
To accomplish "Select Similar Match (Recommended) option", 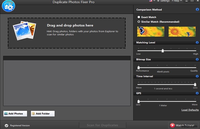I will click(x=159, y=22).
